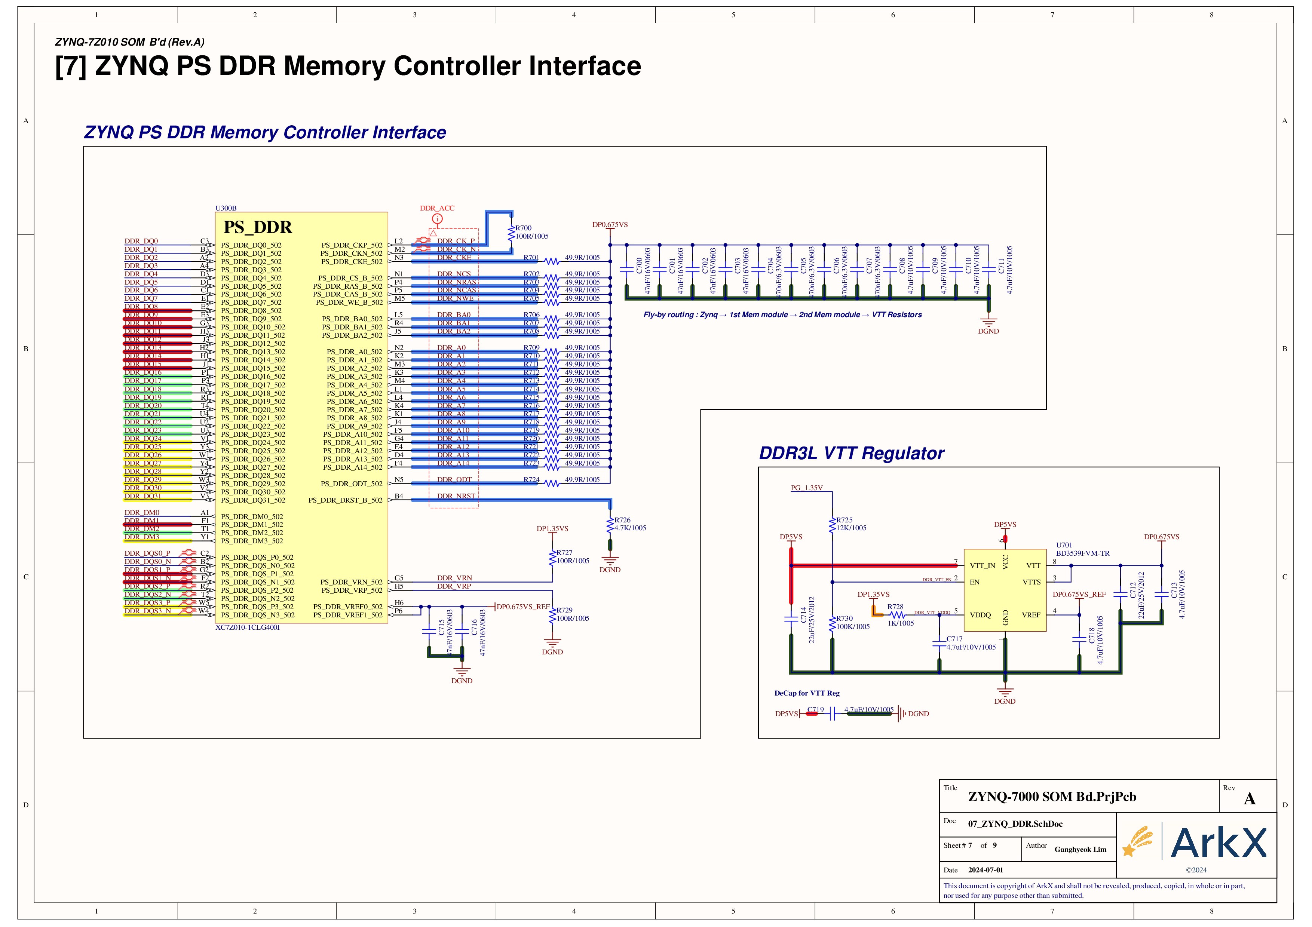Click the 'DDR3L VTT Regulator' section heading

pyautogui.click(x=852, y=453)
